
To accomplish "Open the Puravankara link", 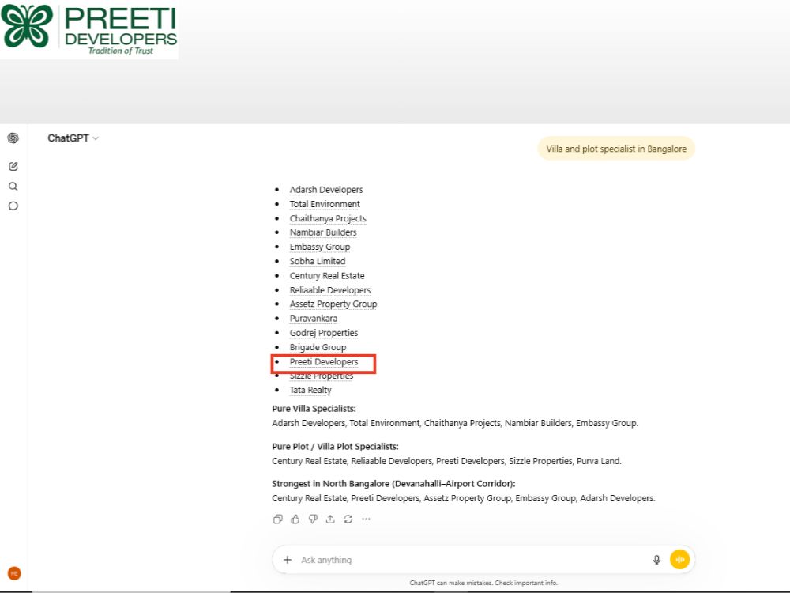I will click(x=313, y=319).
